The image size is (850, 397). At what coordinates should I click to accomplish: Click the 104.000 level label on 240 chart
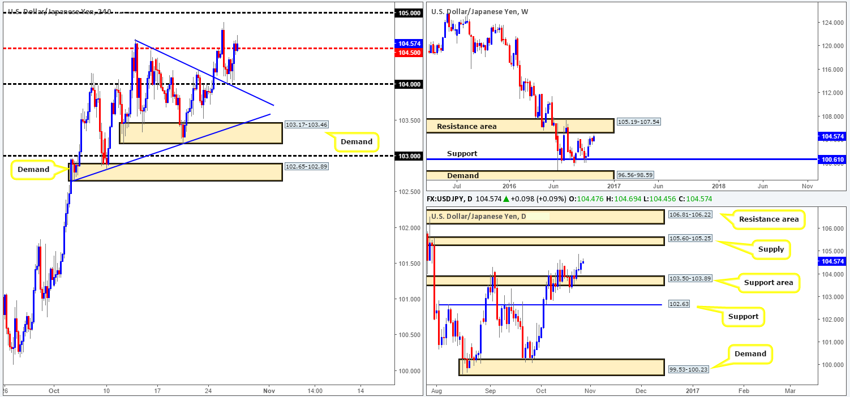408,84
